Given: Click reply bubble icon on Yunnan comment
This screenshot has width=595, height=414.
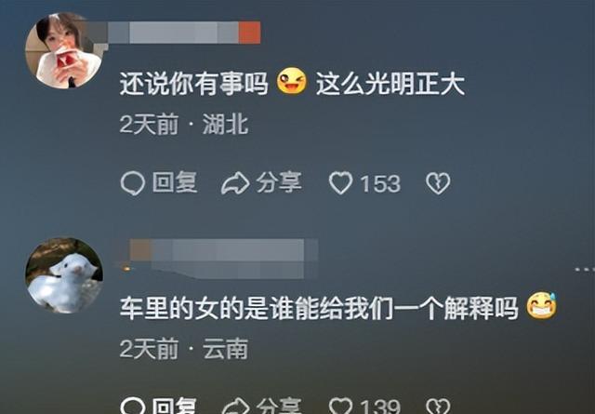Looking at the screenshot, I should click(133, 406).
